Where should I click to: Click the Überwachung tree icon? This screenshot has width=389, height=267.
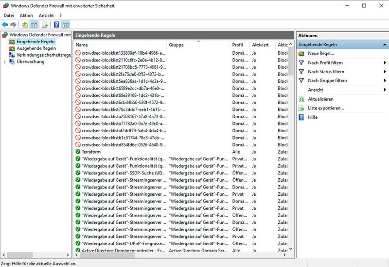click(x=12, y=62)
